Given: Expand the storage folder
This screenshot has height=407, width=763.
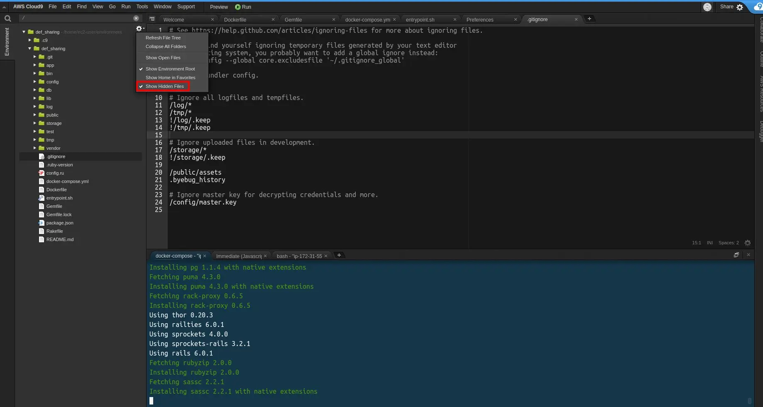Looking at the screenshot, I should pos(35,123).
